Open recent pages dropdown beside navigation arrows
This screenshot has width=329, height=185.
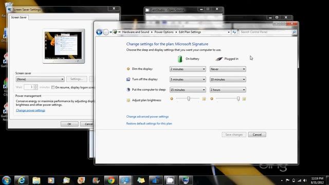tap(111, 32)
